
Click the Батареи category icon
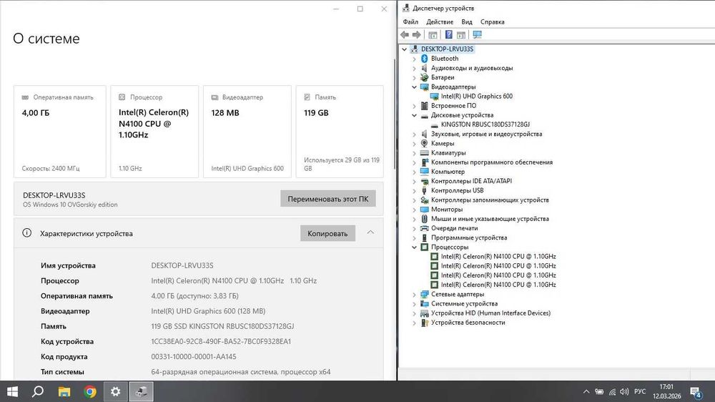pyautogui.click(x=424, y=77)
